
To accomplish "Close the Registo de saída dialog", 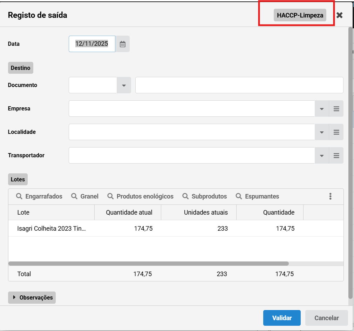I will [339, 15].
